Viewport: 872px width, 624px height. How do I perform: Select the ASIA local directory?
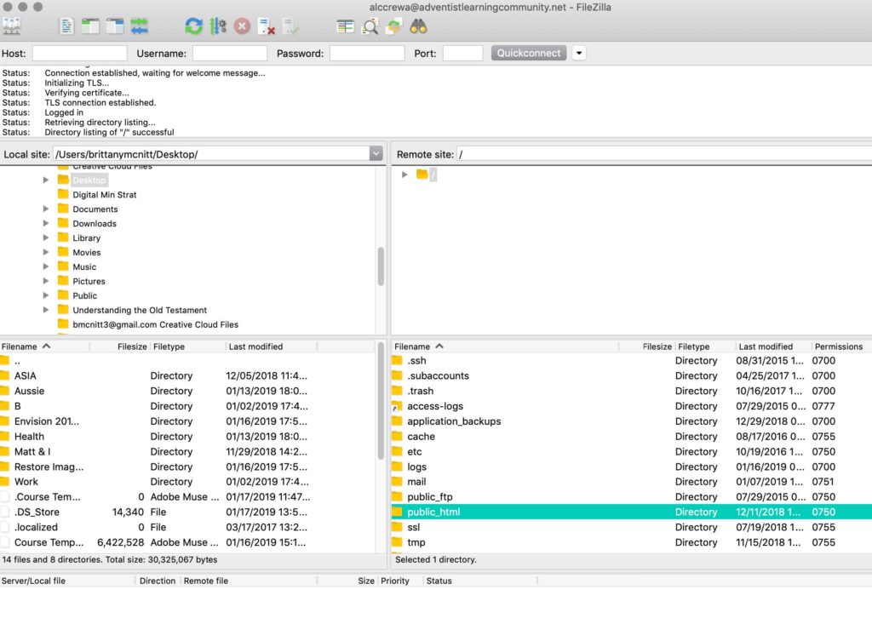click(x=25, y=376)
